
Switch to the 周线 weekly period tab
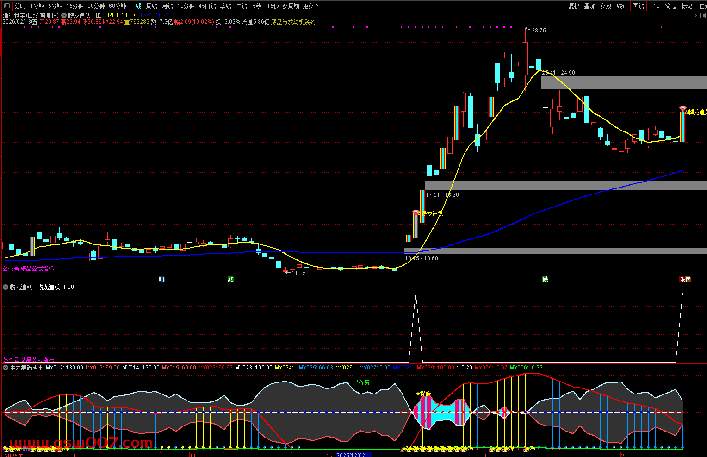[x=152, y=6]
